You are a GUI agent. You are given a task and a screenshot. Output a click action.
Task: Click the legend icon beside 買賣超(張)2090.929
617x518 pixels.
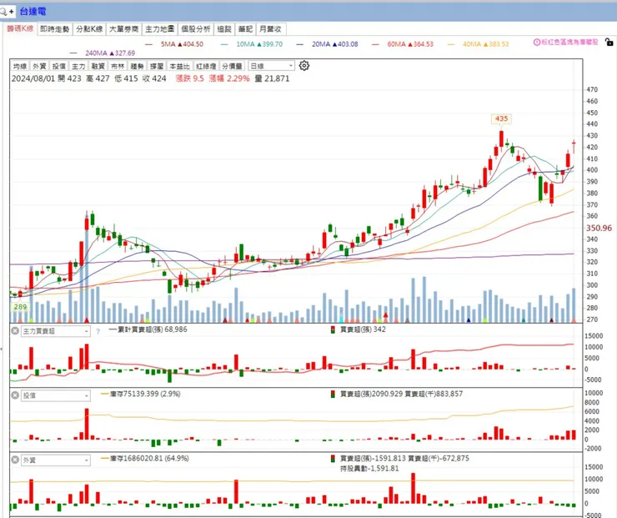(333, 394)
